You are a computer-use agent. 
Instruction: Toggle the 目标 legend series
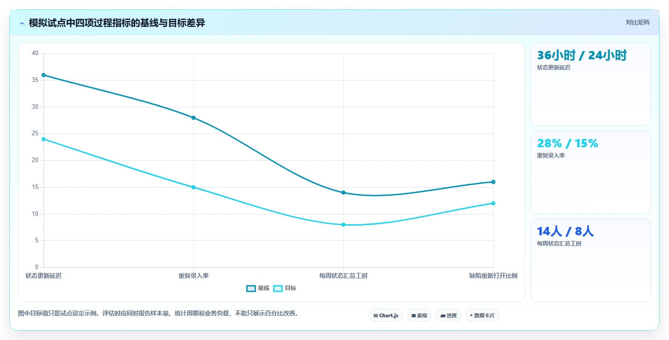(x=284, y=288)
